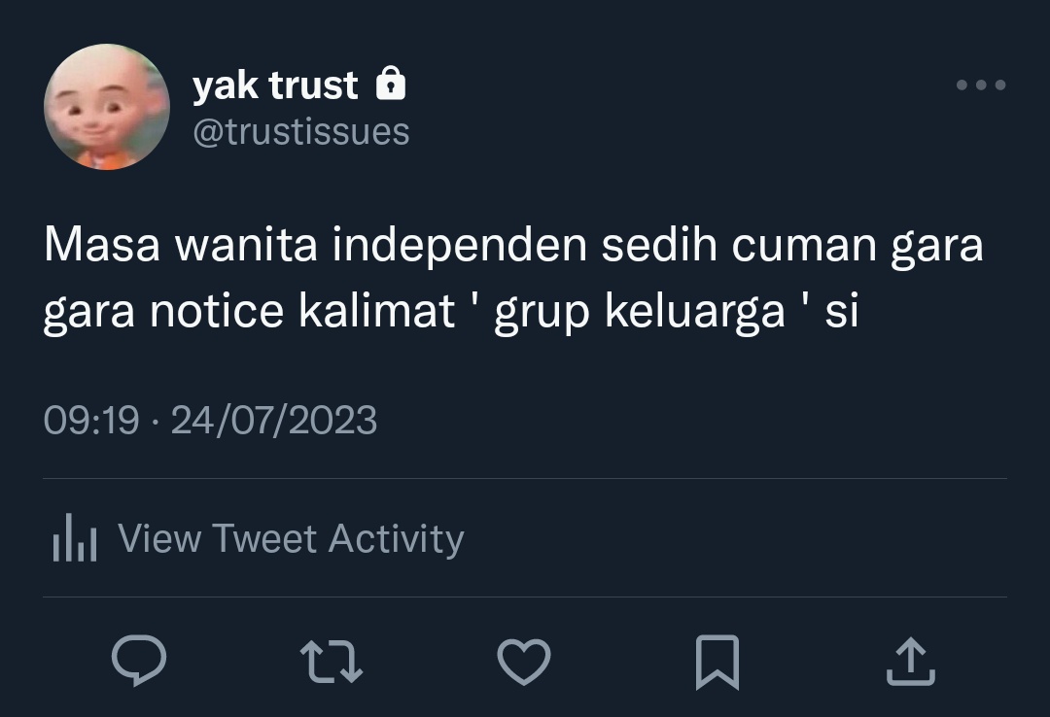The image size is (1050, 717).
Task: Click the word "kalimat" in the tweet
Action: (x=377, y=311)
